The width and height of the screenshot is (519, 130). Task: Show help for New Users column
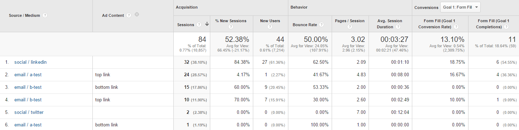[270, 27]
